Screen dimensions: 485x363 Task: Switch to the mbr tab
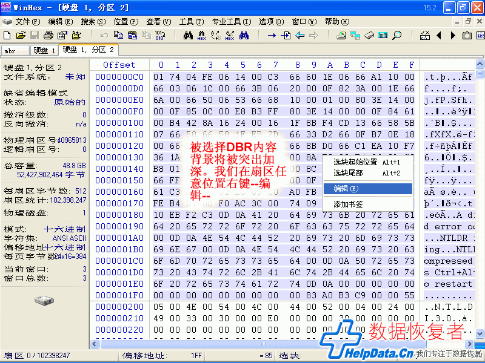pyautogui.click(x=15, y=51)
